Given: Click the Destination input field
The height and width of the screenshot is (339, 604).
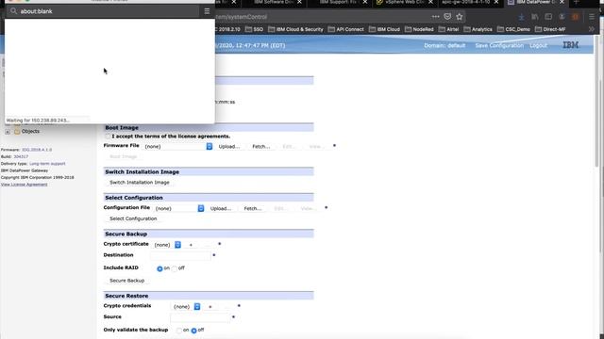Looking at the screenshot, I should click(180, 255).
